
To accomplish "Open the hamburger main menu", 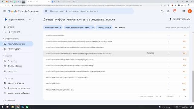I will click(x=5, y=11).
